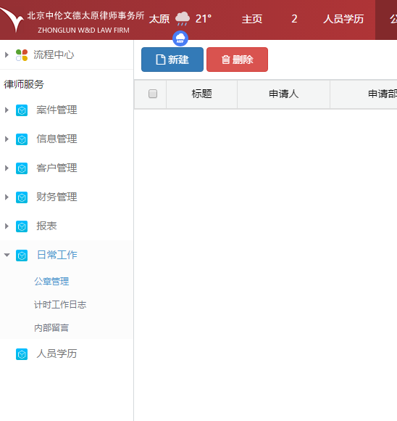Open 计时工作日志 in the sidebar
The width and height of the screenshot is (397, 421).
[x=60, y=305]
